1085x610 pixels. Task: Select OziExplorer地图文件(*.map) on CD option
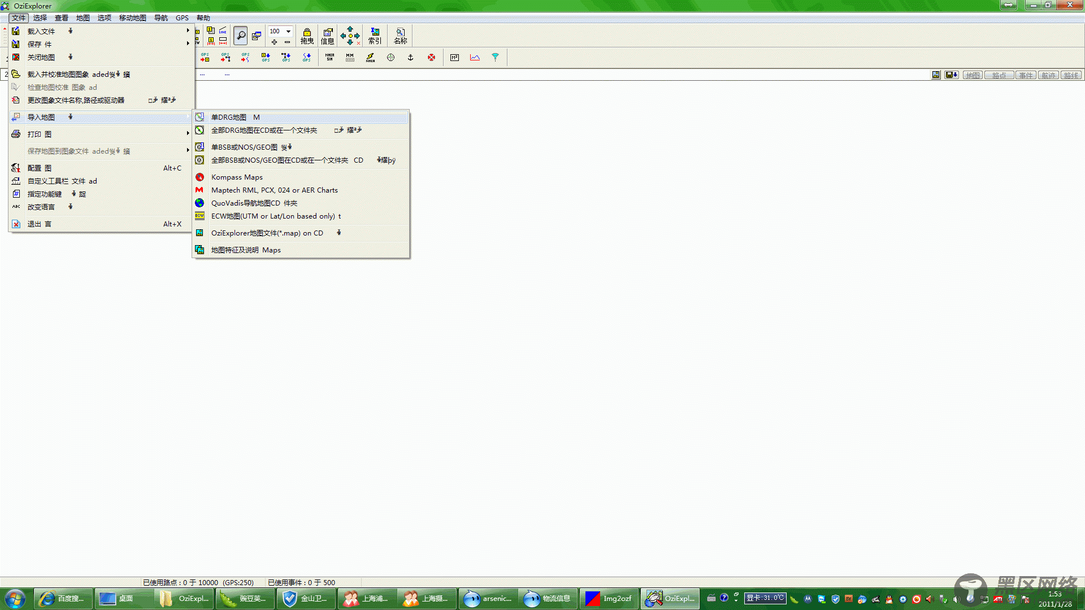(301, 233)
